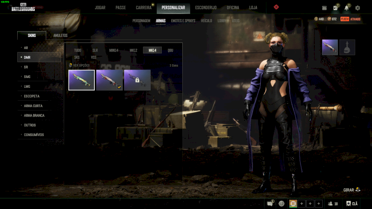
Task: Open the missions/events icon with alert badge
Action: click(335, 8)
